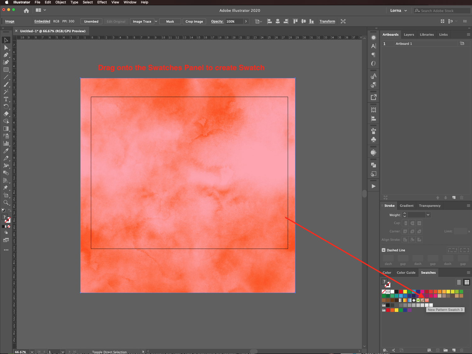Image resolution: width=472 pixels, height=354 pixels.
Task: Click Create New Artboard icon
Action: point(454,198)
